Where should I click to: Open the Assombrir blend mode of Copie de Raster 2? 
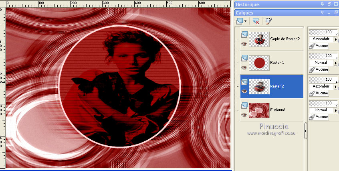pyautogui.click(x=323, y=39)
